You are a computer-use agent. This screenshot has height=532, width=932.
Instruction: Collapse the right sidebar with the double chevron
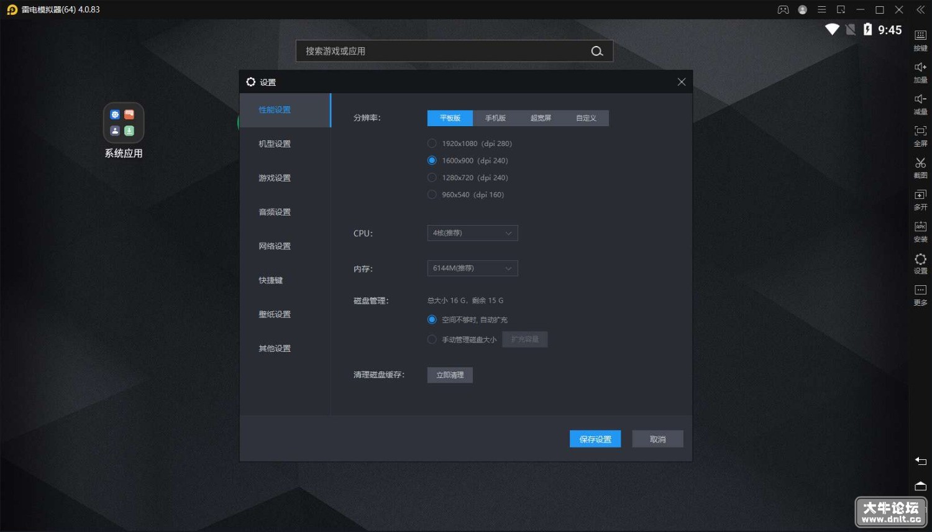(x=920, y=9)
